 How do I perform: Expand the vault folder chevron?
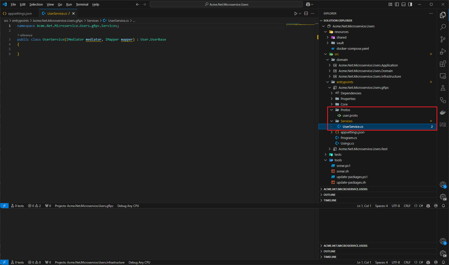coord(327,43)
